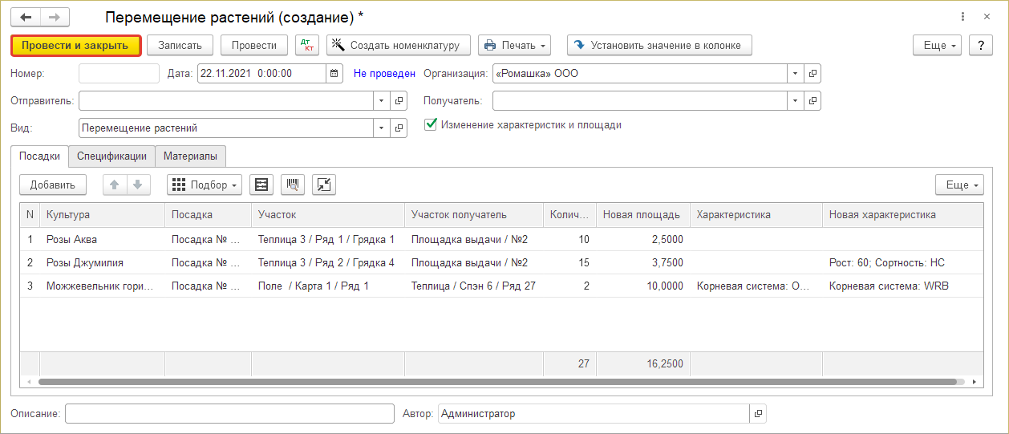1009x434 pixels.
Task: Toggle Изменение характеристик и площади checkbox
Action: pyautogui.click(x=431, y=124)
